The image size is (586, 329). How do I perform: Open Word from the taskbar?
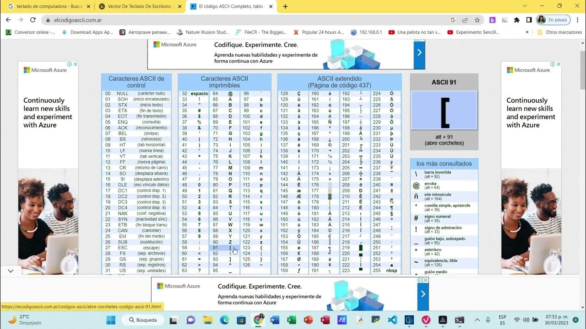coord(275,320)
